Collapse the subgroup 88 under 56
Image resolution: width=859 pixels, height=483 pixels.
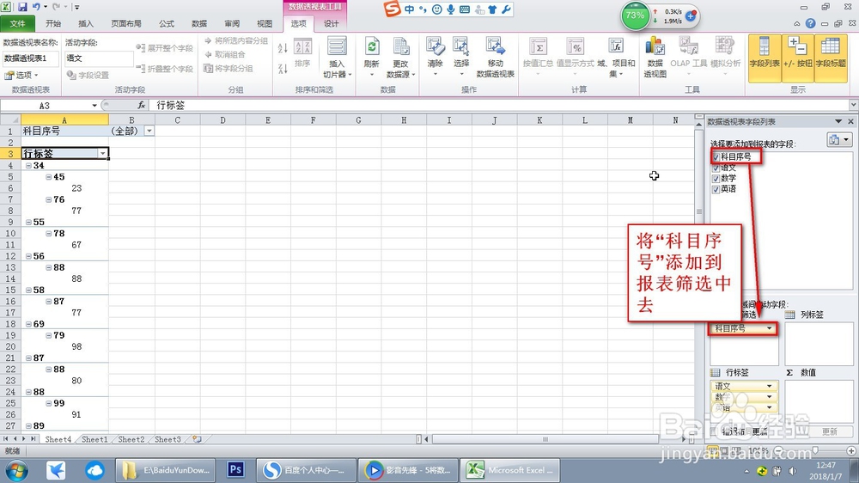coord(48,267)
